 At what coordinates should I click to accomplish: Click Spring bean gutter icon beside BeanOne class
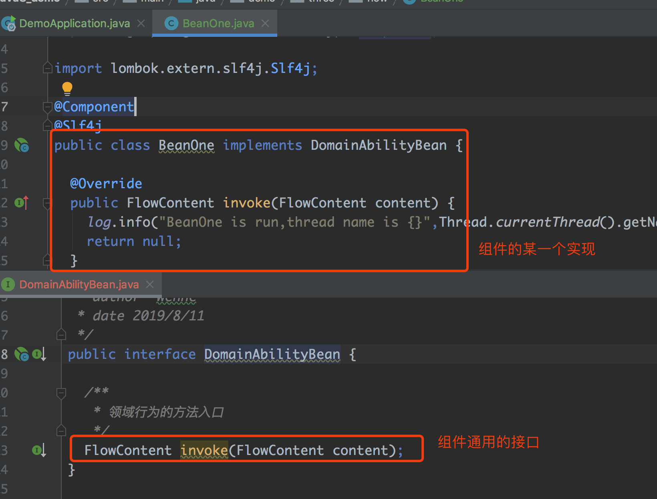click(22, 145)
